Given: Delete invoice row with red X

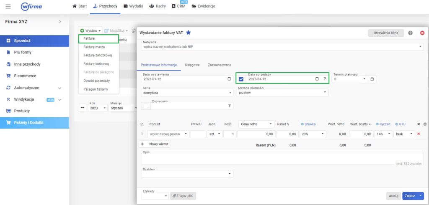Looking at the screenshot, I should (x=419, y=134).
